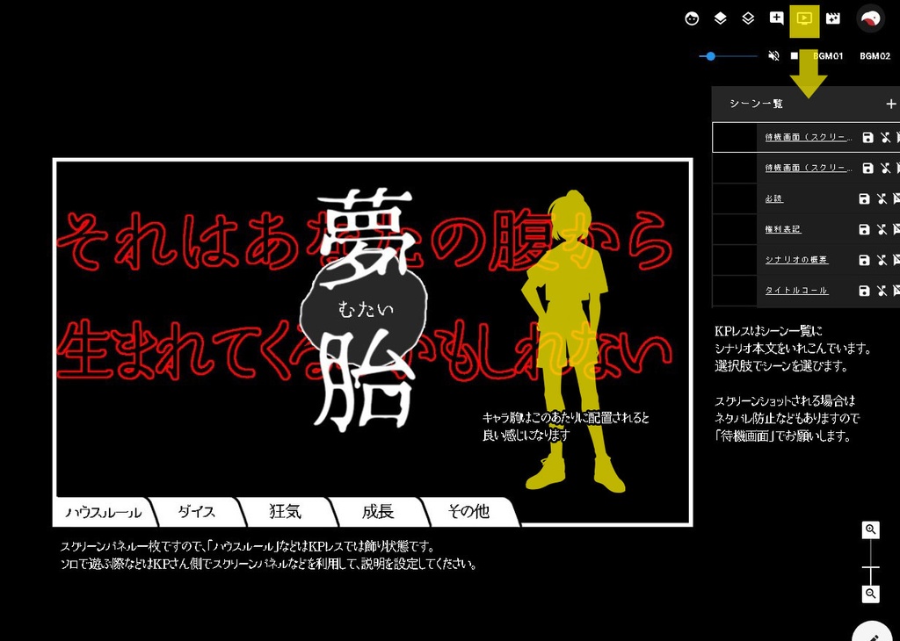Image resolution: width=900 pixels, height=641 pixels.
Task: Save the タイトルコール scene via floppy icon
Action: (x=865, y=291)
